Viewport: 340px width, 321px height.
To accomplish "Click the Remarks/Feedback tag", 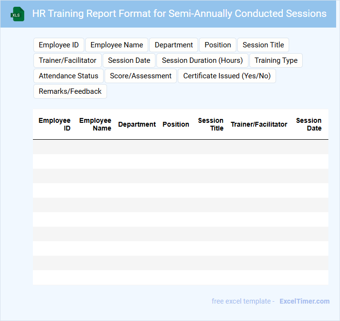I will coord(70,91).
